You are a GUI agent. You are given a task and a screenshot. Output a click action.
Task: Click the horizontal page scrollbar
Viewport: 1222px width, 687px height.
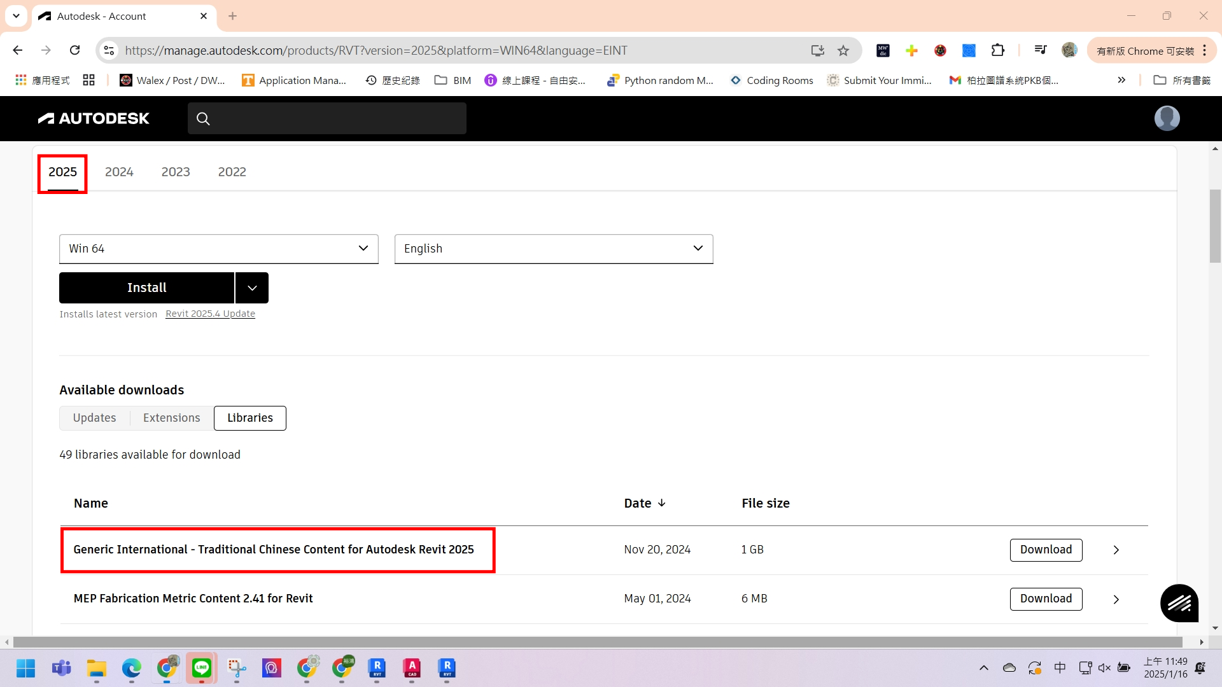tap(598, 642)
